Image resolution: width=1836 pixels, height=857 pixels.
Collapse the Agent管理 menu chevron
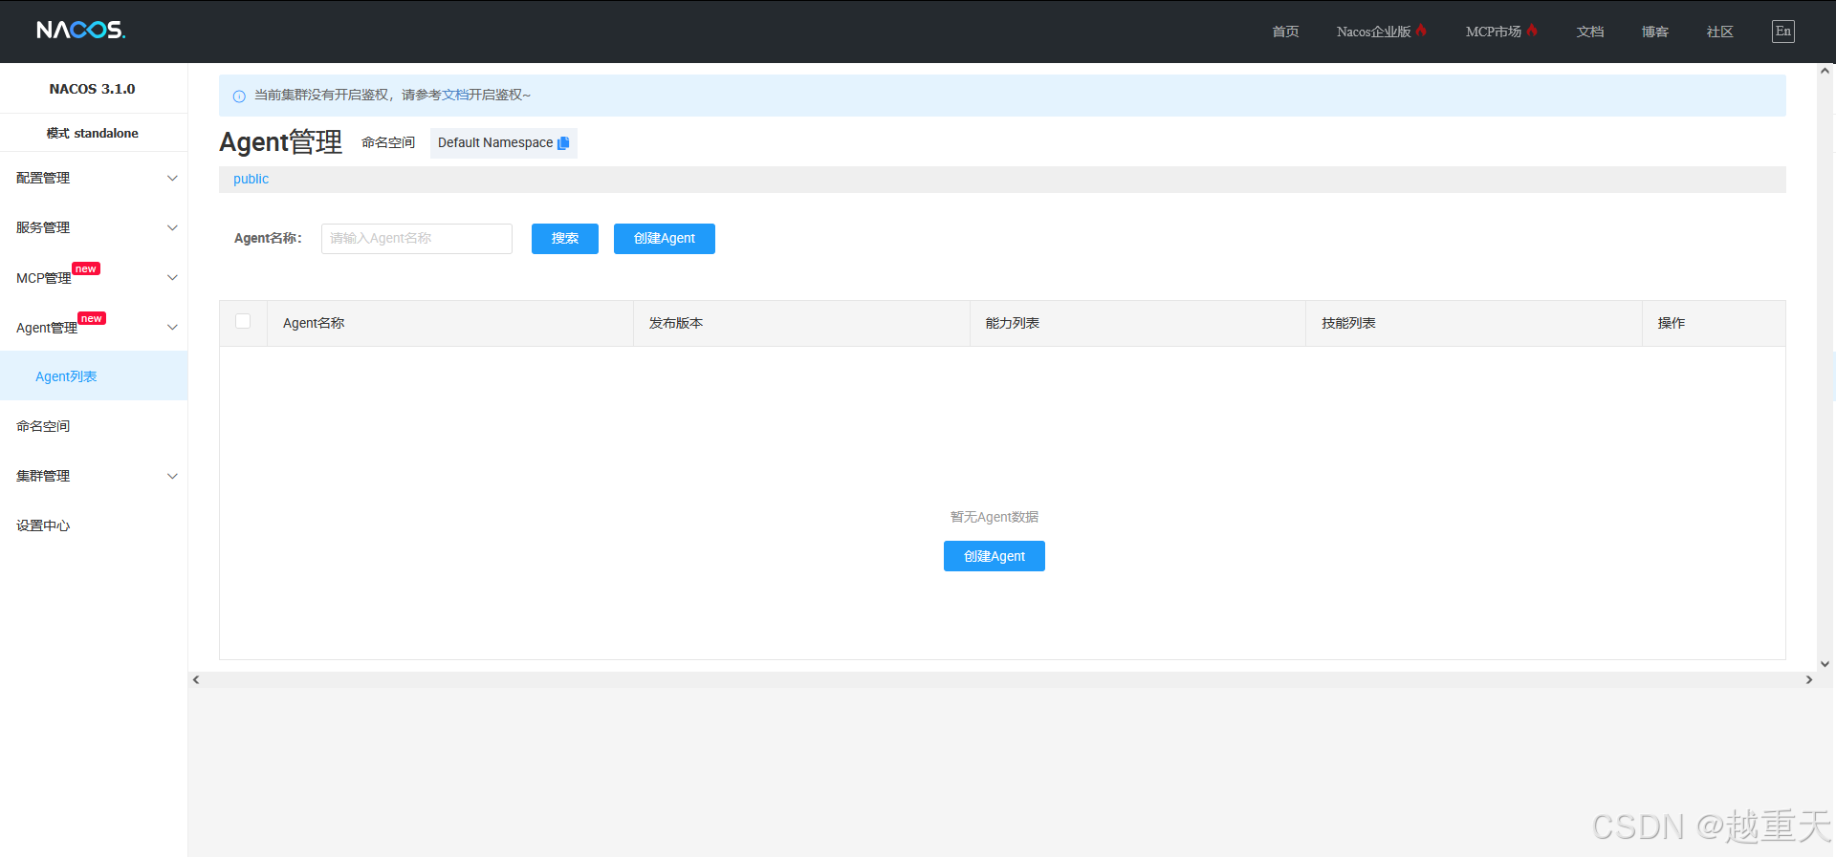point(172,328)
